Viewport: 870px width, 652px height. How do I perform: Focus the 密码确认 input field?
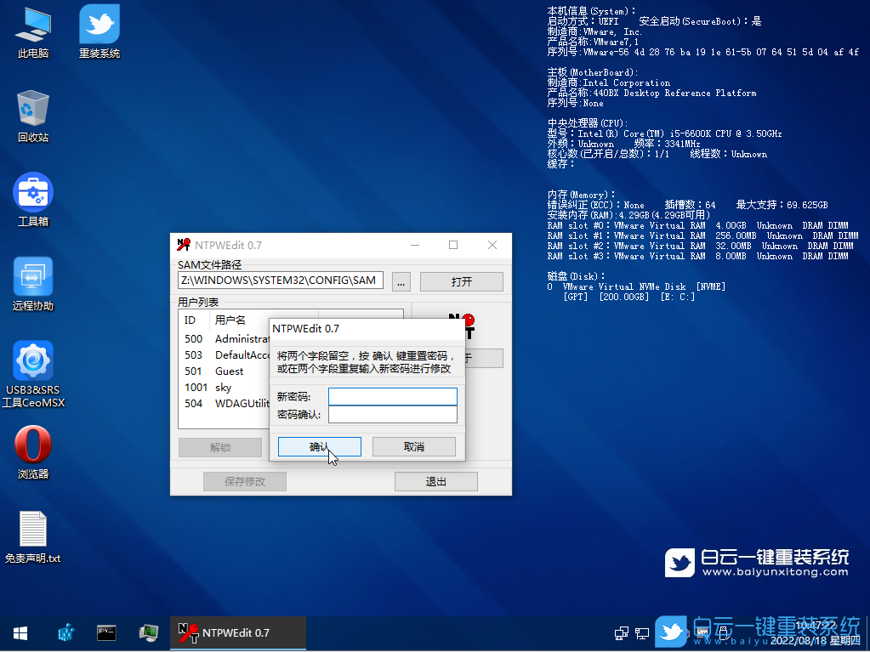pos(392,415)
